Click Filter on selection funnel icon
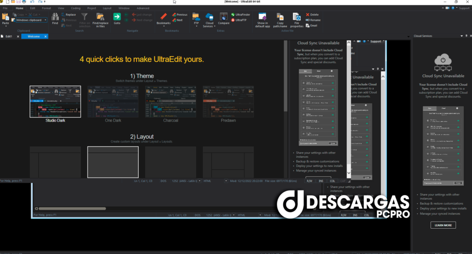 pos(84,17)
